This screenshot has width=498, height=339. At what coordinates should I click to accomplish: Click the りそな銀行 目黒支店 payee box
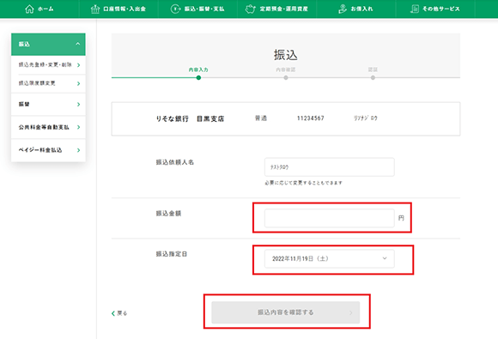point(286,119)
